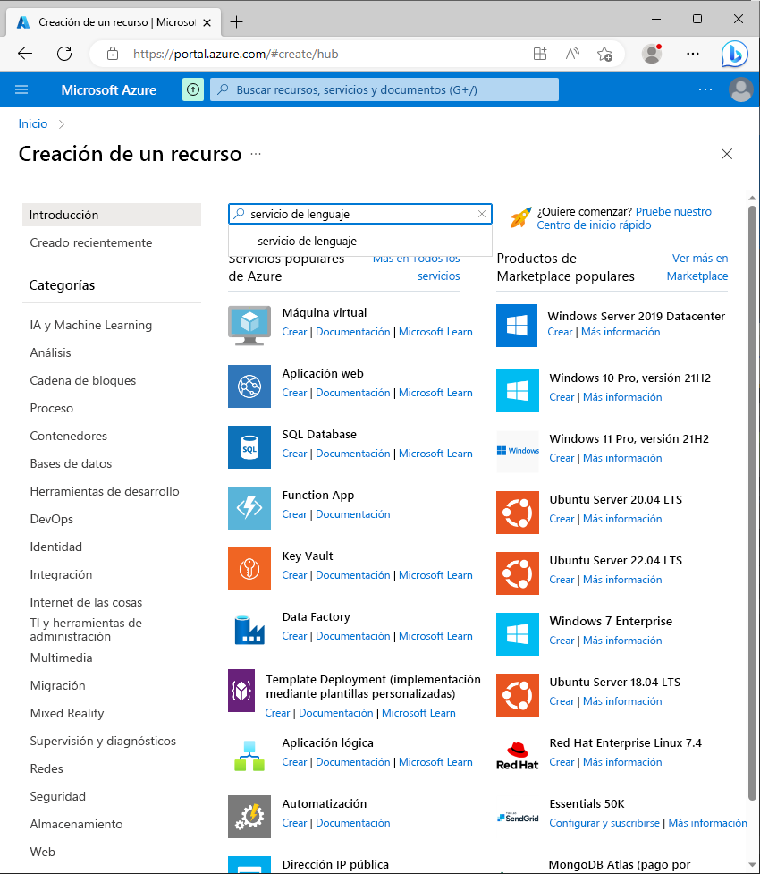
Task: Open the Redes category
Action: click(46, 768)
